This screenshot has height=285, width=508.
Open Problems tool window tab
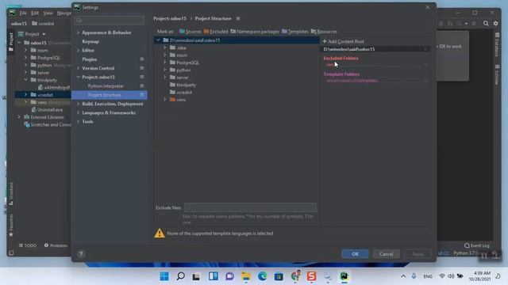(x=56, y=245)
